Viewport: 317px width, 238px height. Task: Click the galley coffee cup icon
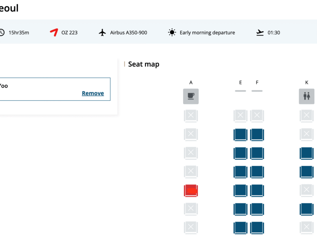pos(191,96)
